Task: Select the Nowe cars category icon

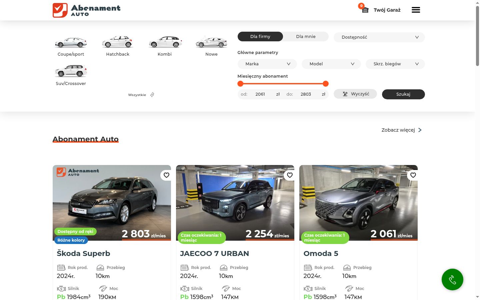Action: coord(211,42)
